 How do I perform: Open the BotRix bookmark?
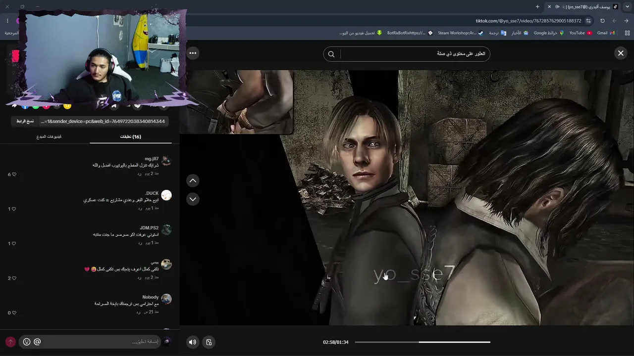[410, 33]
